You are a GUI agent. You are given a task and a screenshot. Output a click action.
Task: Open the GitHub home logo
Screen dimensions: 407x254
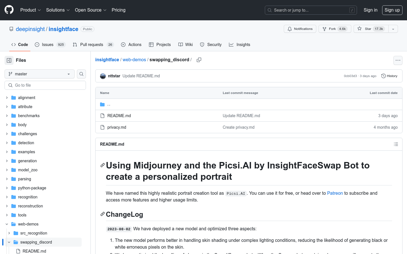[9, 10]
